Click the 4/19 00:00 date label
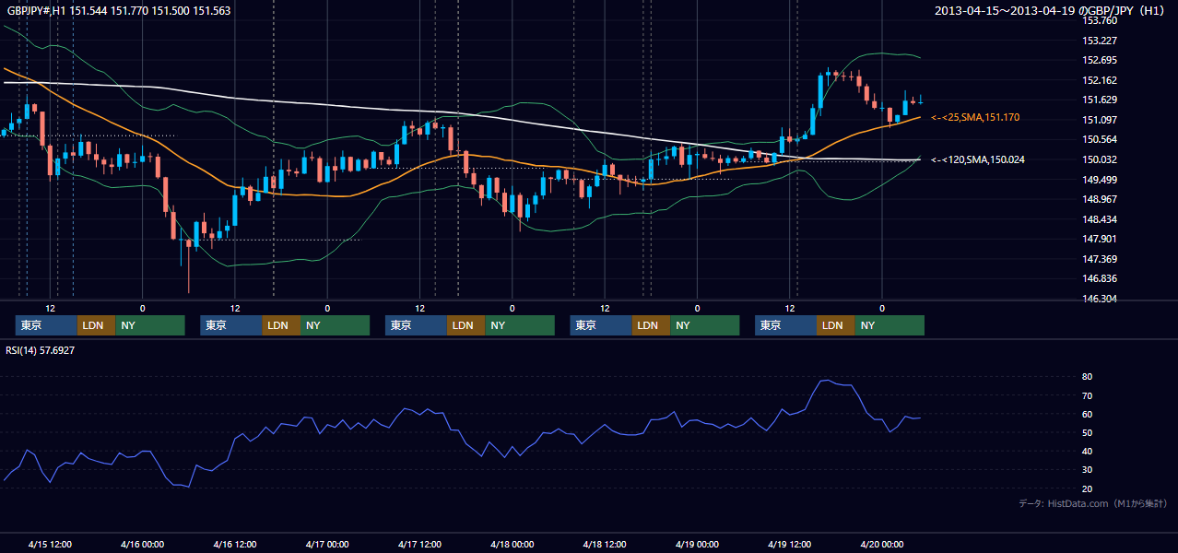 (697, 545)
